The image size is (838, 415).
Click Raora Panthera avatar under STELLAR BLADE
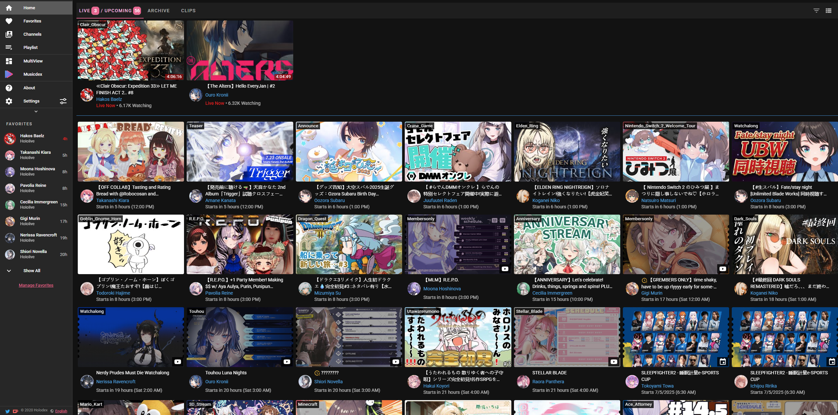(523, 382)
